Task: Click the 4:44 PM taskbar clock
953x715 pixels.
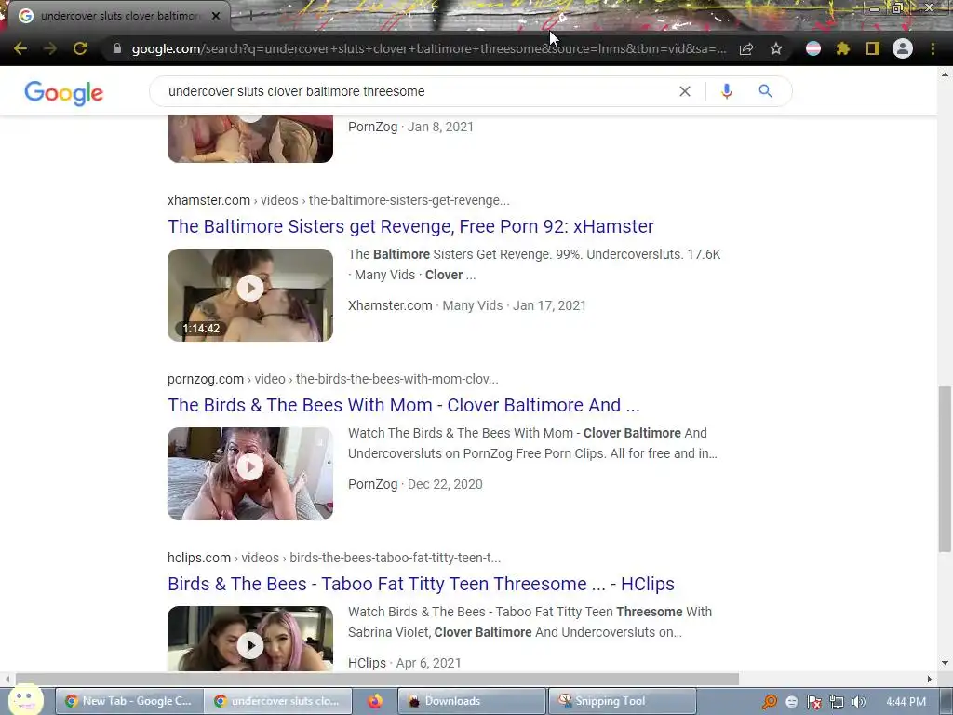Action: click(906, 702)
